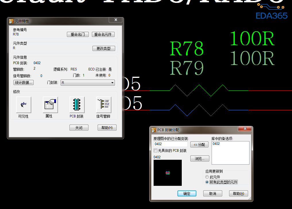Expand the 门封装 dropdown
Image resolution: width=292 pixels, height=209 pixels.
[x=112, y=82]
